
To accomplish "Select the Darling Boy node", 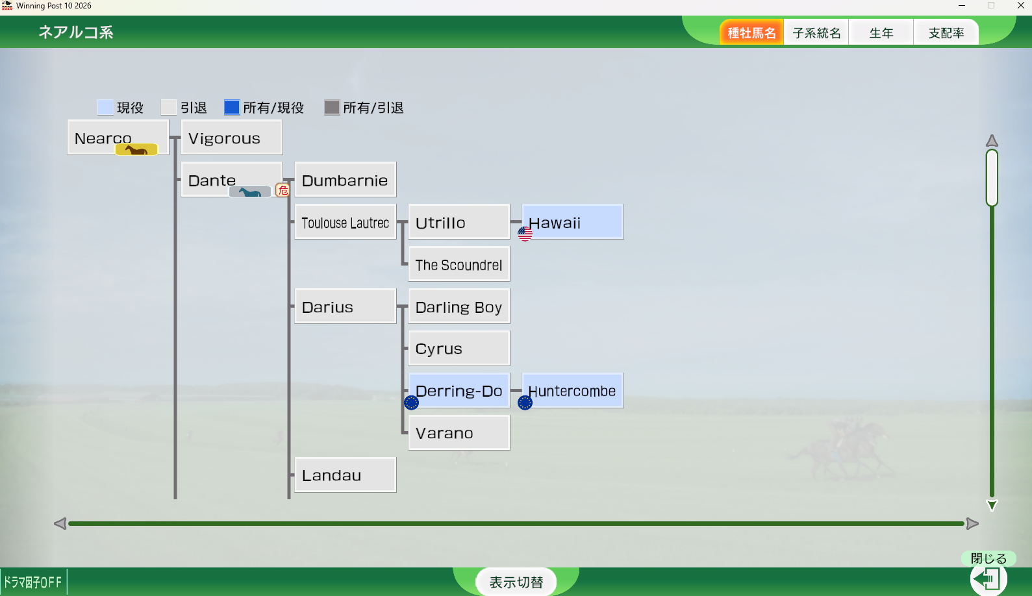I will tap(459, 306).
